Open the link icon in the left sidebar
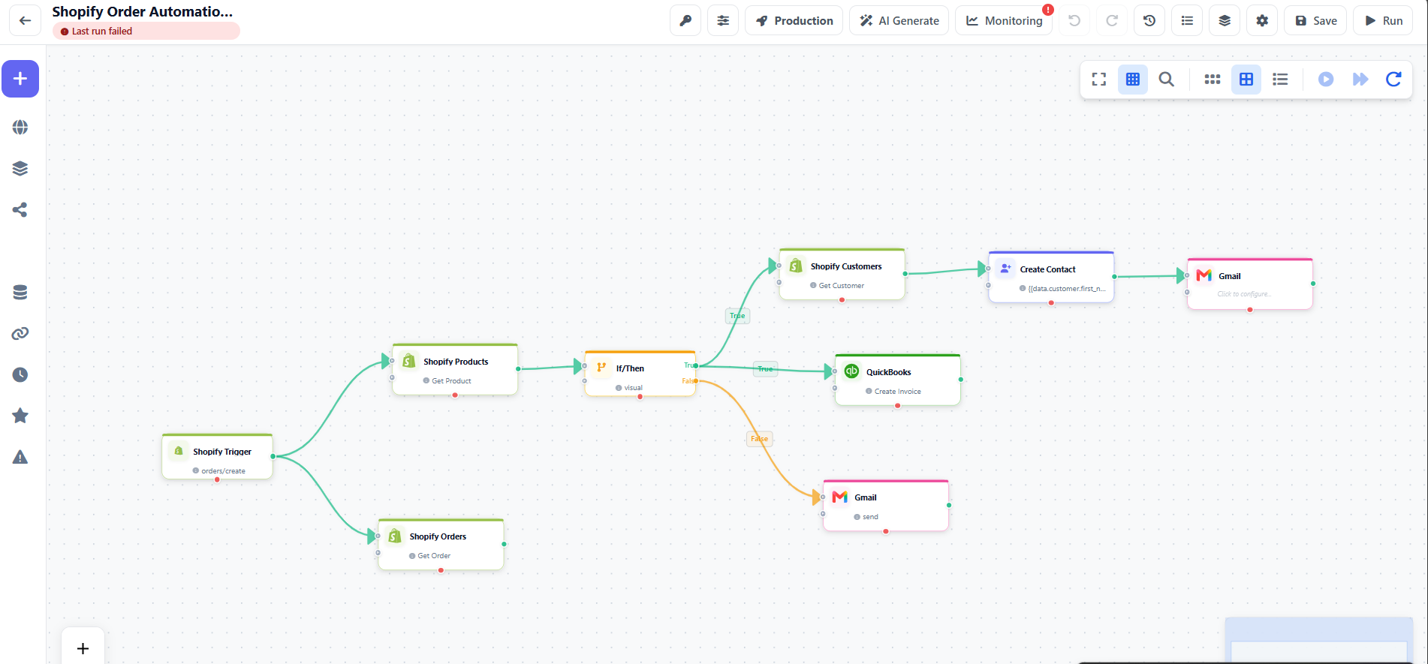Screen dimensions: 1428x664 [20, 334]
